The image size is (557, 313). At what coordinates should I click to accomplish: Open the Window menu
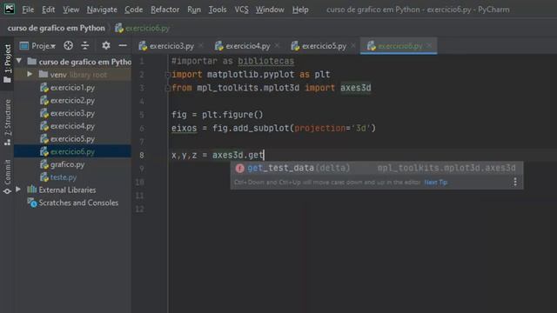tap(270, 10)
